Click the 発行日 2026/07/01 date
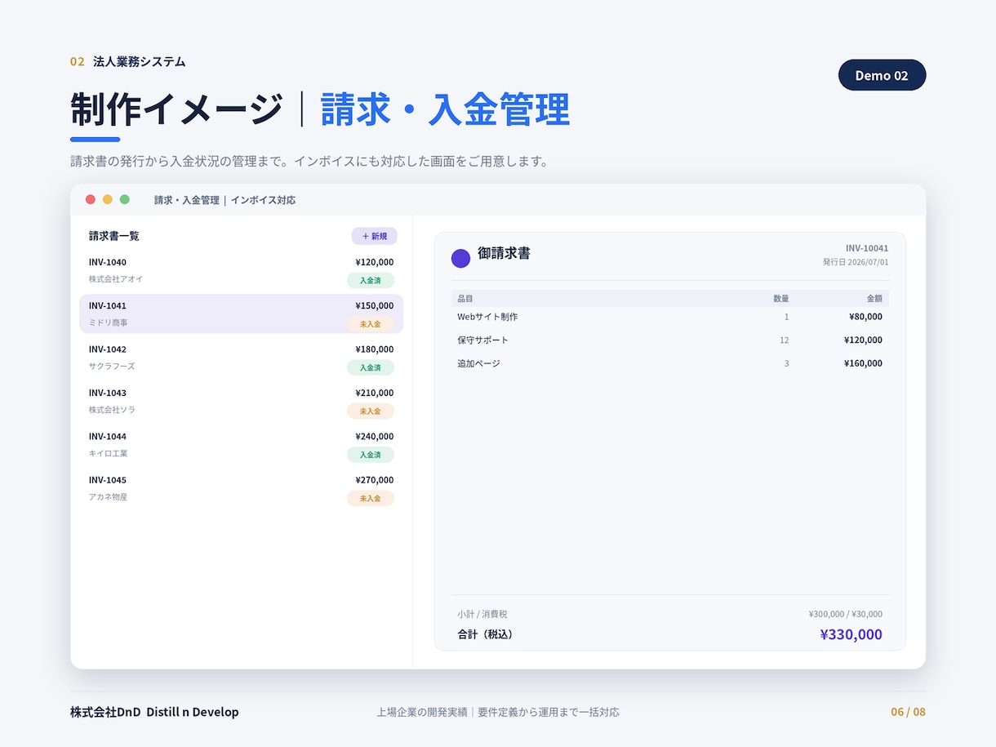The image size is (996, 747). coord(856,262)
